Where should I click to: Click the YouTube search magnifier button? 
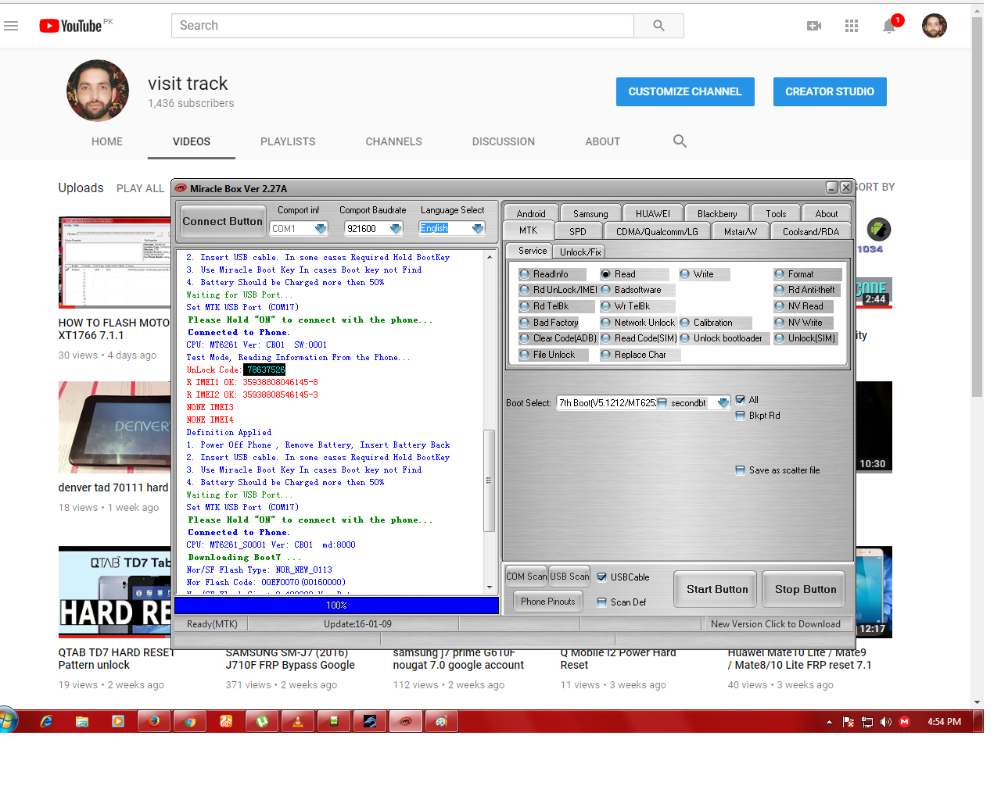click(x=658, y=26)
